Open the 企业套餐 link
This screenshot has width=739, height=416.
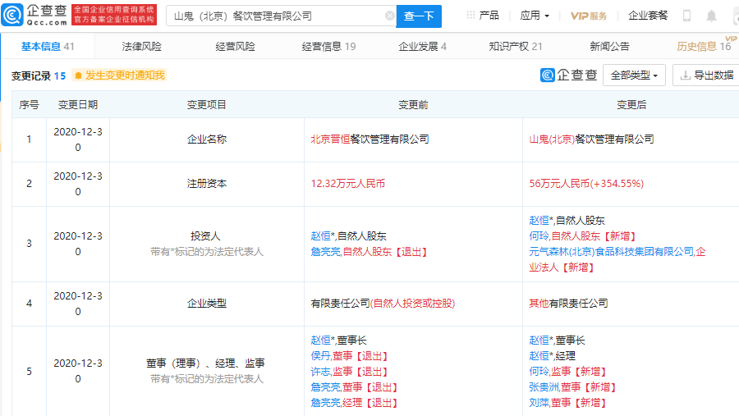648,16
